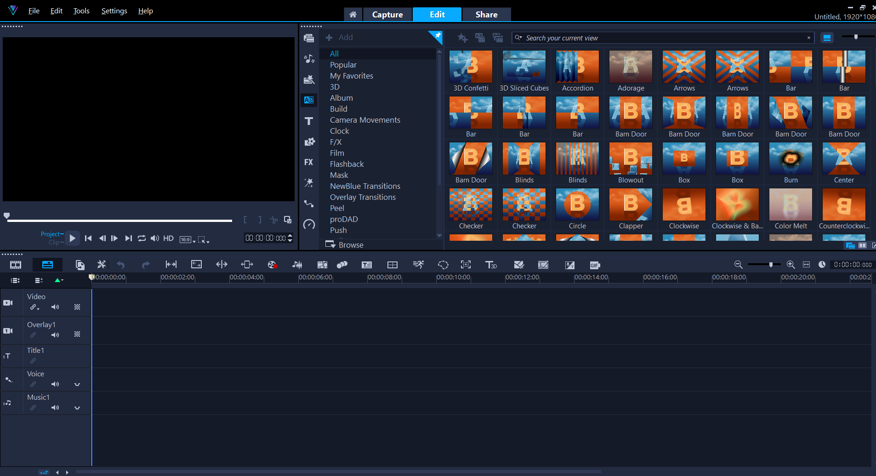Mute the Music1 track
Screen dimensions: 876x476
coord(55,407)
